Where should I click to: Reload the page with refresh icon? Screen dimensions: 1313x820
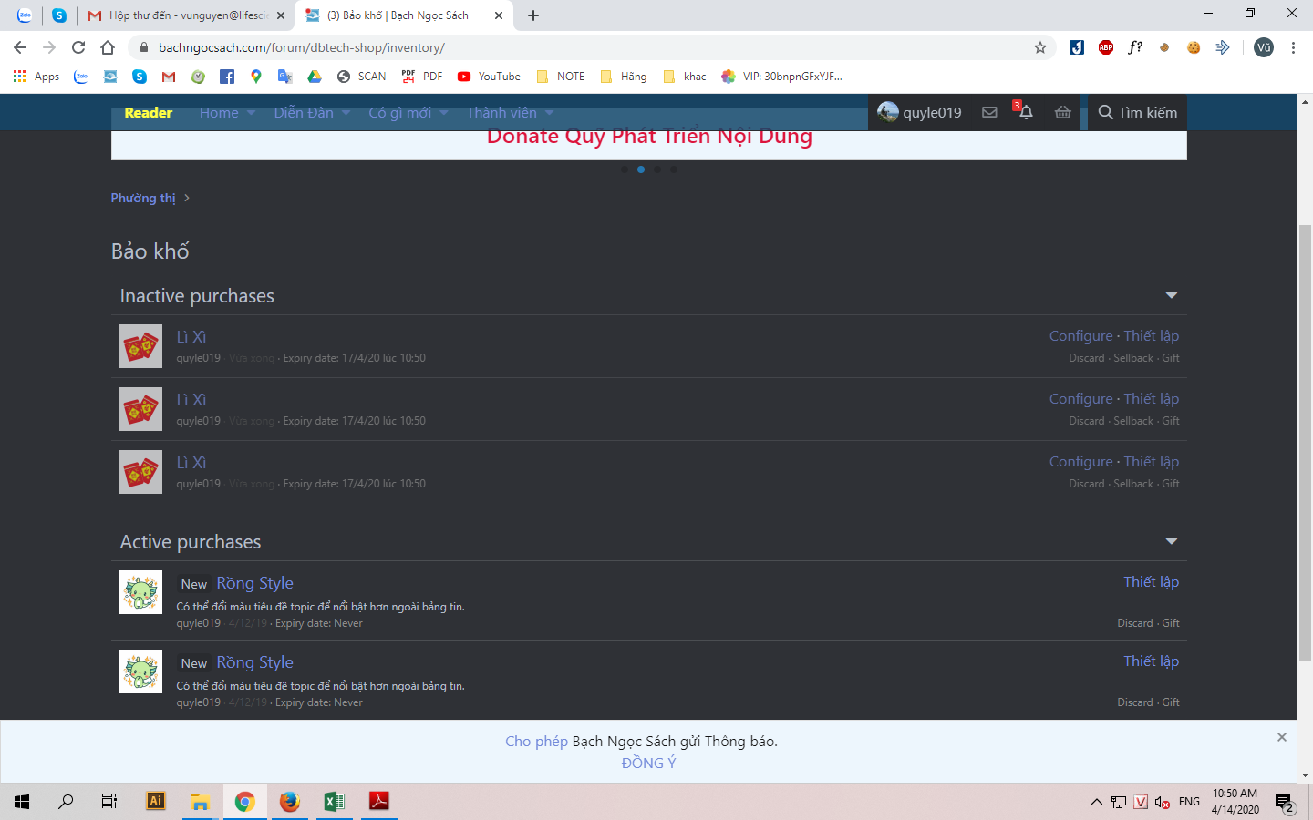click(78, 47)
